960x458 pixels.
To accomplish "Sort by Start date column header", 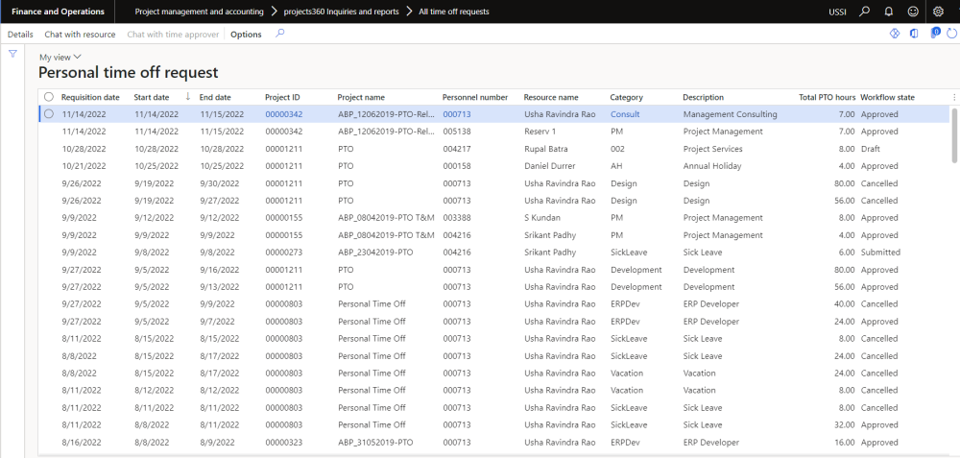I will (152, 97).
